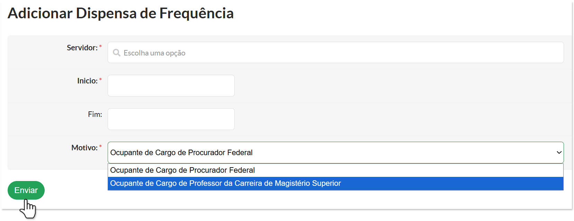Click the chevron arrow of Motivo dropdown
The image size is (574, 221).
pyautogui.click(x=559, y=152)
